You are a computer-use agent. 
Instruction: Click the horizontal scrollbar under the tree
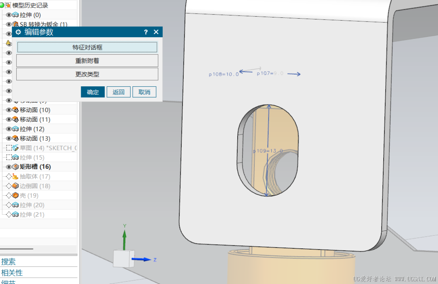tap(17, 249)
